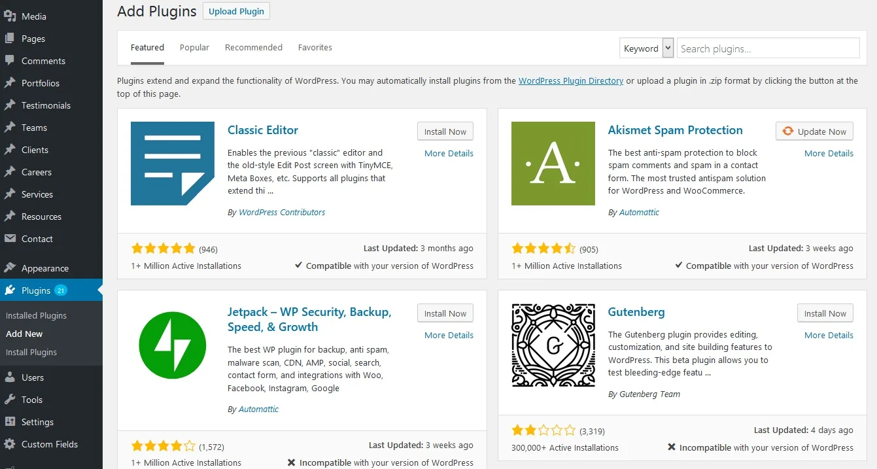Screen dimensions: 877x469
Task: Open Media from the sidebar icon
Action: pyautogui.click(x=10, y=16)
